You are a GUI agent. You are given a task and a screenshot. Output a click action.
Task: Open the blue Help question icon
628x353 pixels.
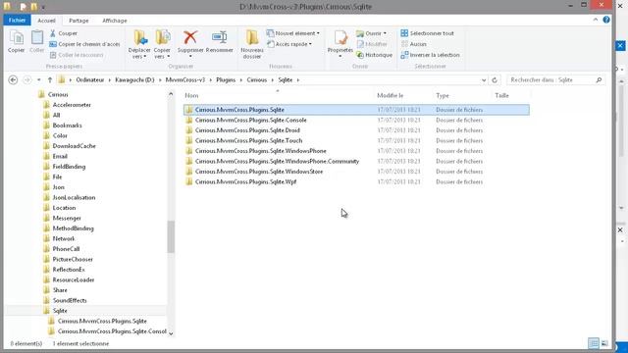coord(606,20)
